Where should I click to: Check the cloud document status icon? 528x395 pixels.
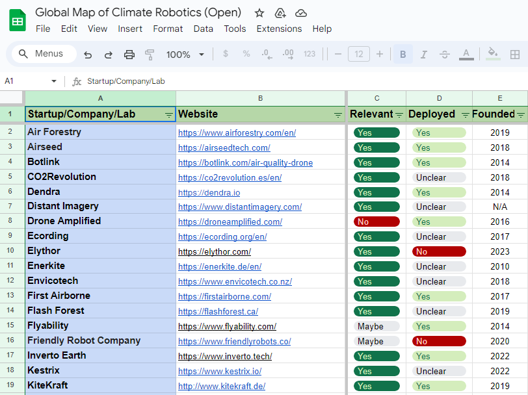pyautogui.click(x=300, y=13)
